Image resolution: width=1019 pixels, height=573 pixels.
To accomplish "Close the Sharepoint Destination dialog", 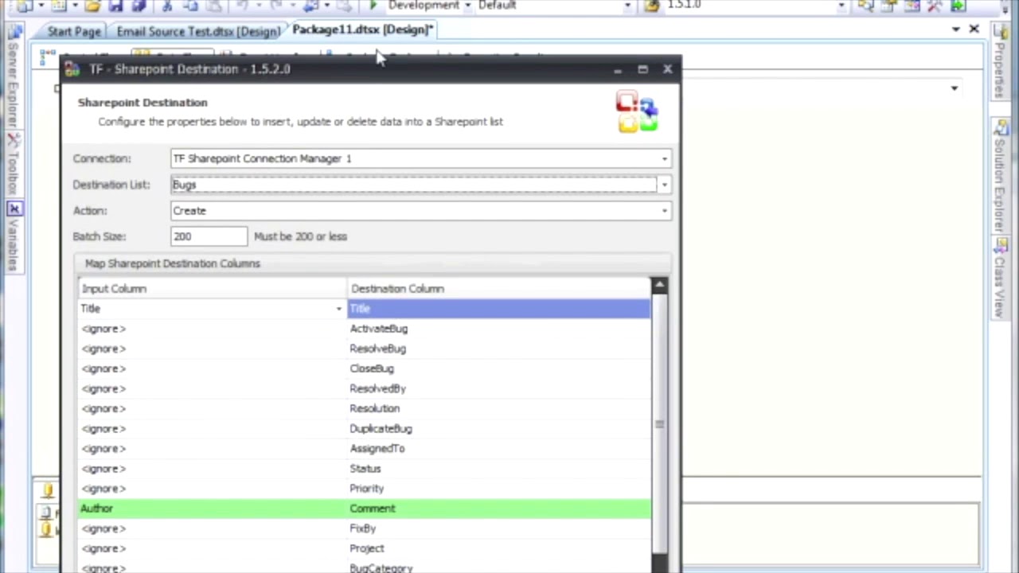I will 667,69.
